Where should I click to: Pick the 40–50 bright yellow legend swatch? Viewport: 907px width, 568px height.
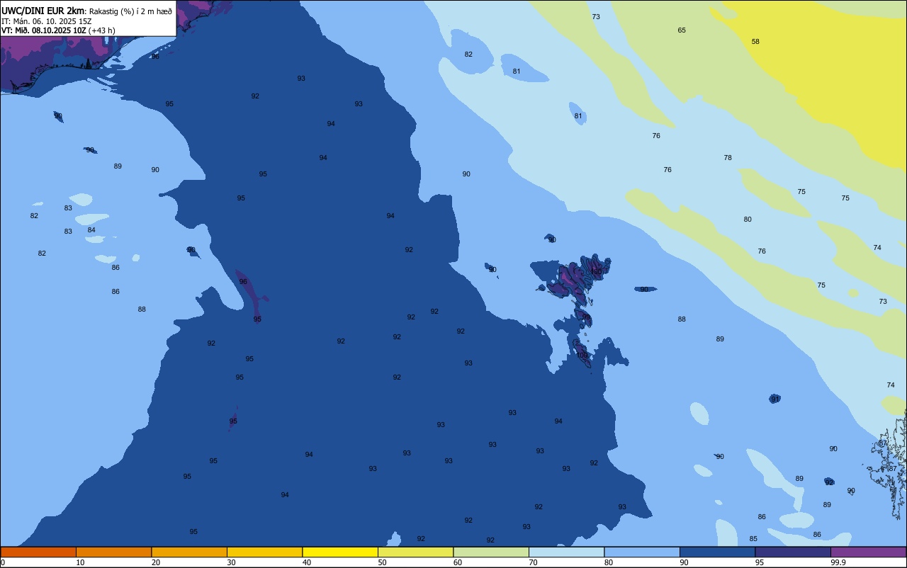click(340, 552)
